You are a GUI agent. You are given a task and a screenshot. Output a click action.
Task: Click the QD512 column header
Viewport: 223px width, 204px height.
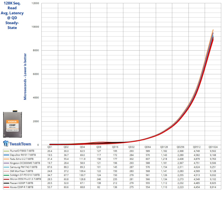(197, 147)
